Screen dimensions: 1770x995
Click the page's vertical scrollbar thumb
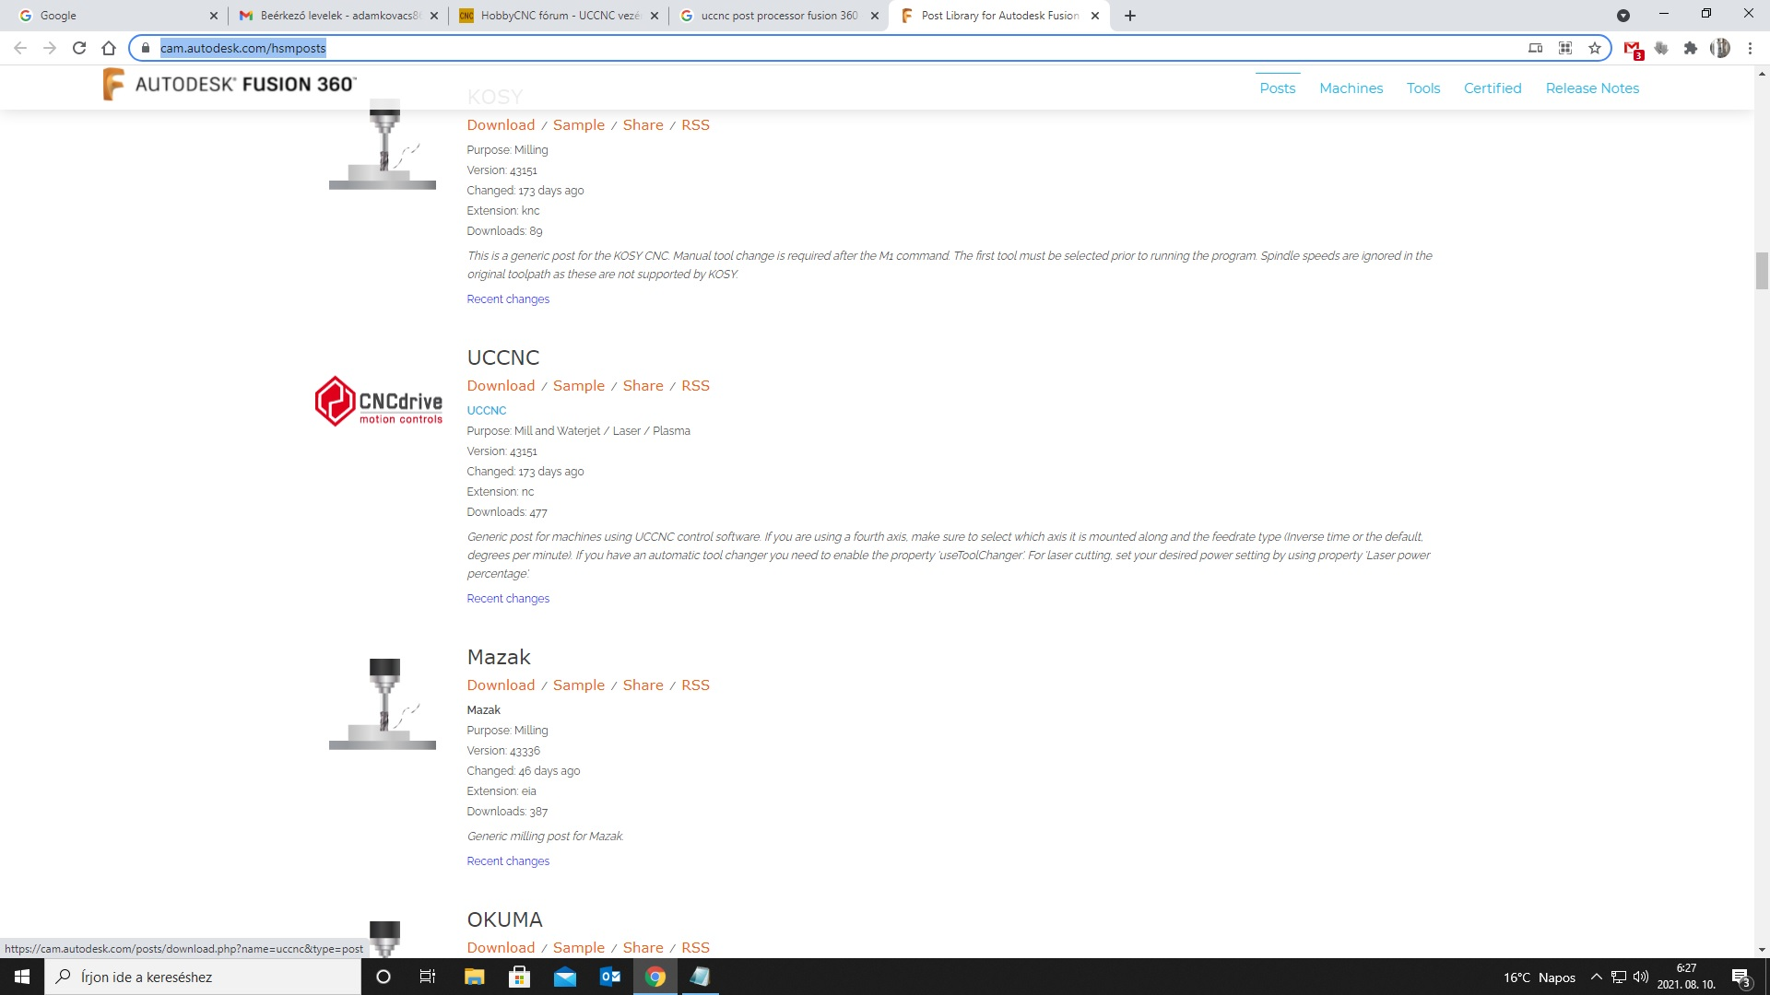[1762, 271]
